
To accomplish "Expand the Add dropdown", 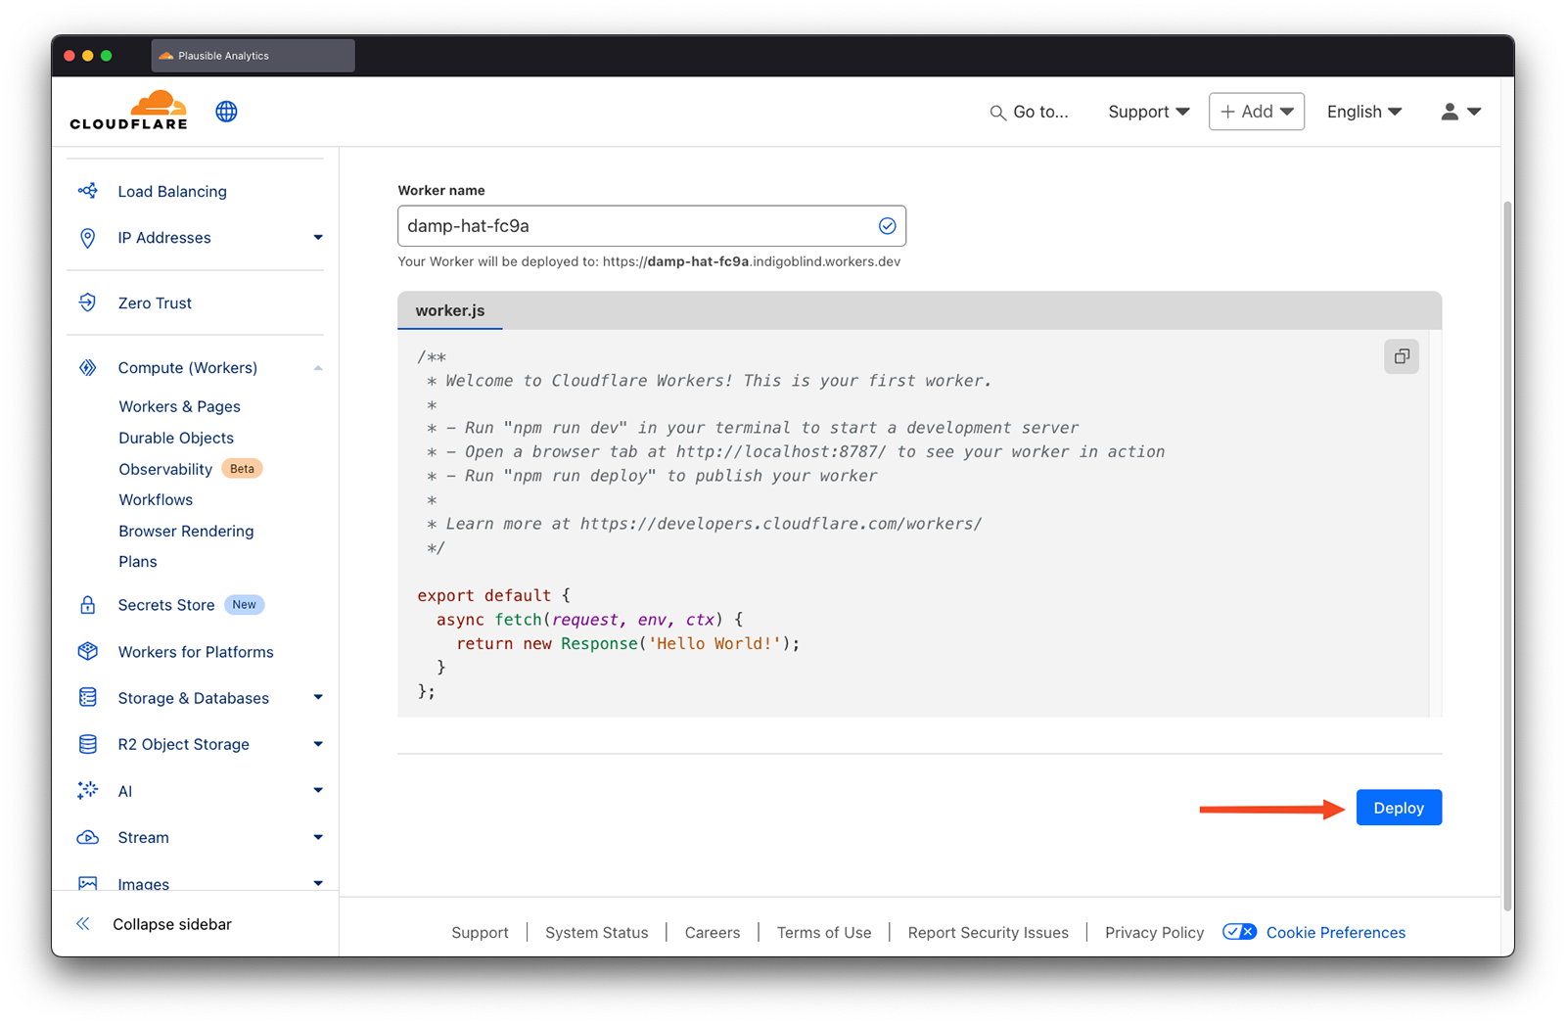I will [x=1256, y=111].
